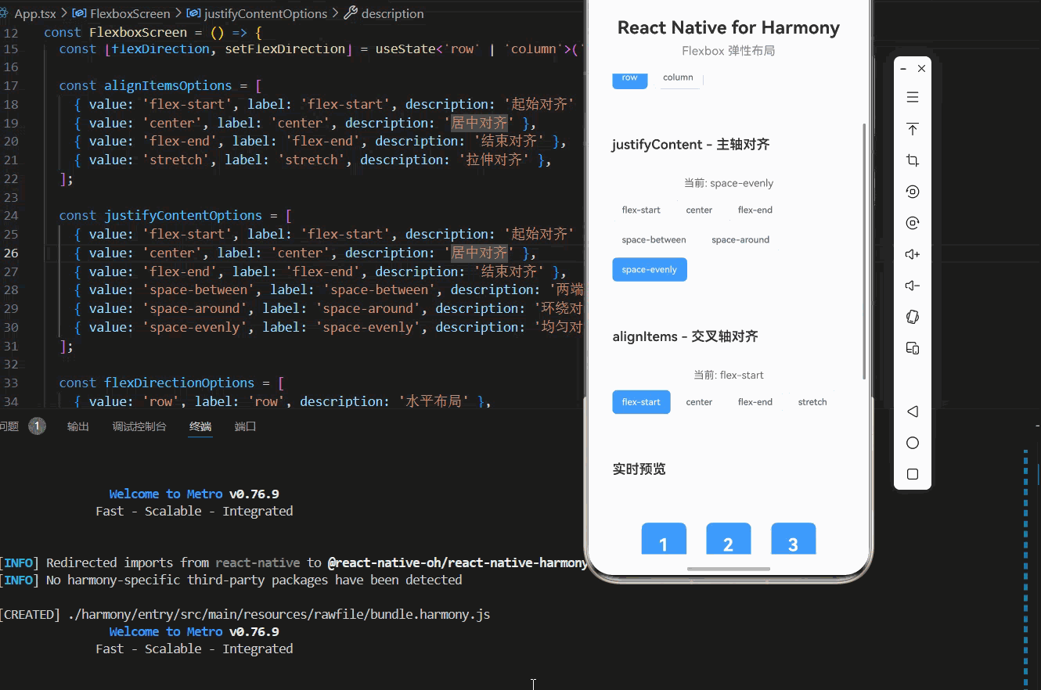Click the justifyContentOptions breadcrumb symbol icon

(x=193, y=13)
